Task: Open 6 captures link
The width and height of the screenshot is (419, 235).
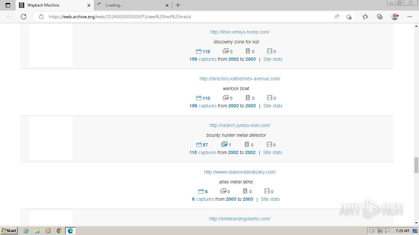Action: (203, 199)
